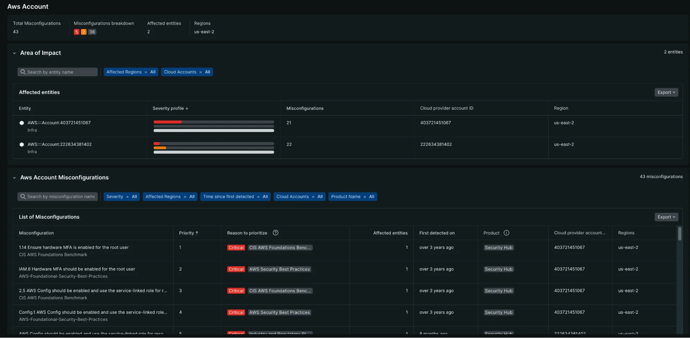Collapse the Aws Account Misconfigurations section
This screenshot has height=338, width=690.
pos(14,177)
